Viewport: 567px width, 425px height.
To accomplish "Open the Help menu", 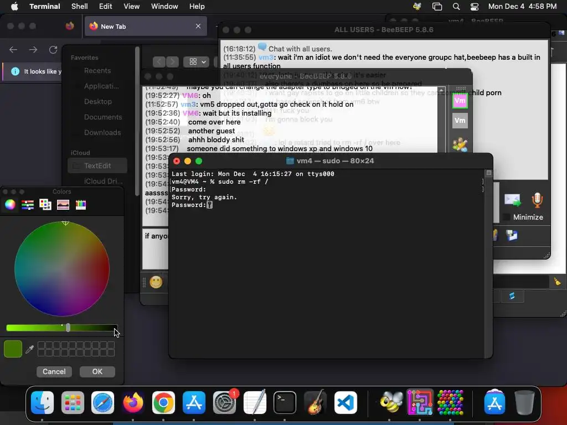I will pyautogui.click(x=197, y=7).
